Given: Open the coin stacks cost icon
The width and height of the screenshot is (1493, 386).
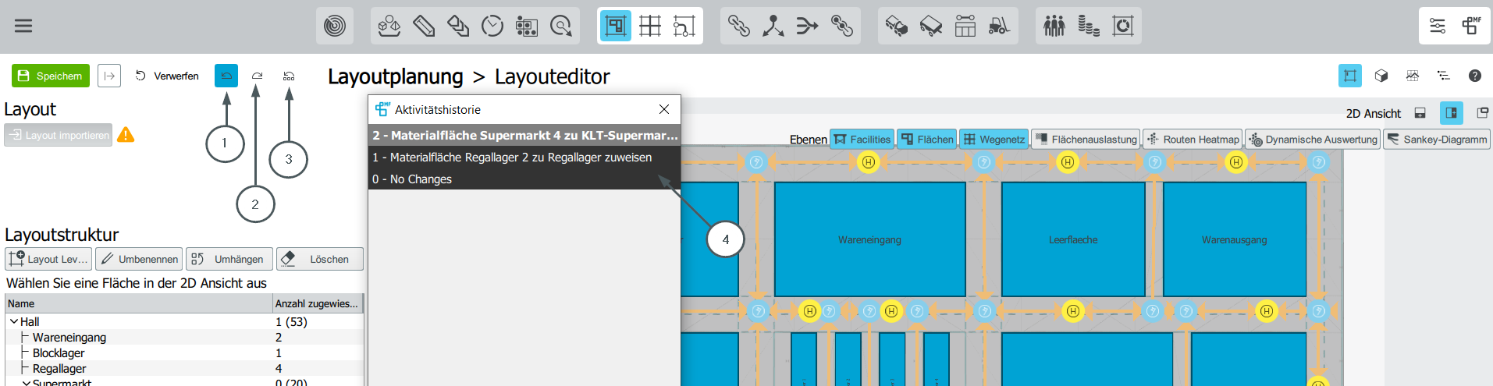Looking at the screenshot, I should [x=1089, y=26].
